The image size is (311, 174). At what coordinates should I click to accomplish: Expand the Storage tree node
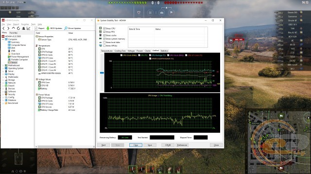coord(3,80)
